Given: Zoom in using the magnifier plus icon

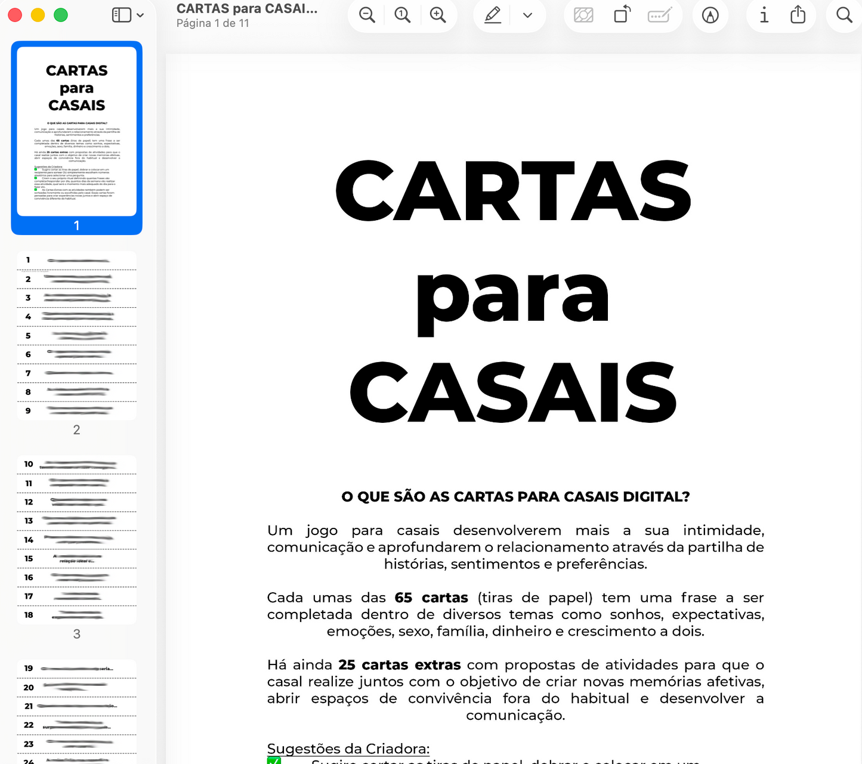Looking at the screenshot, I should pos(438,15).
